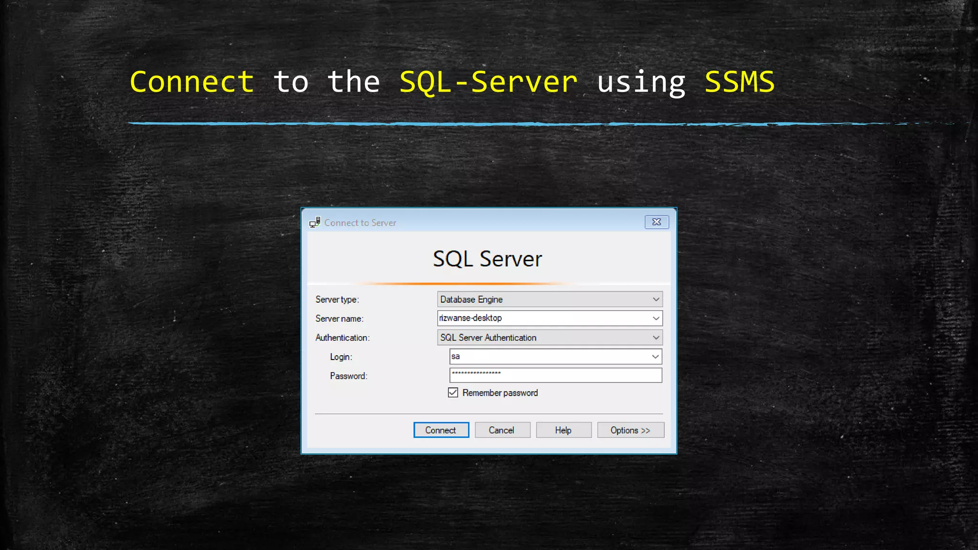Image resolution: width=978 pixels, height=550 pixels.
Task: Click the Connect button
Action: (441, 430)
